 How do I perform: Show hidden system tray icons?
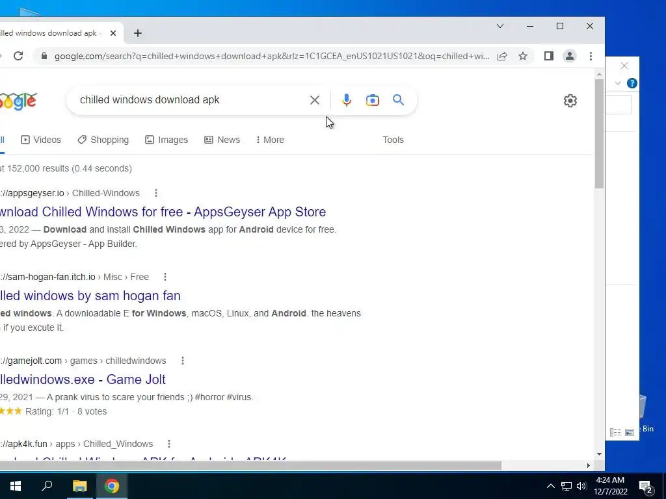(550, 486)
